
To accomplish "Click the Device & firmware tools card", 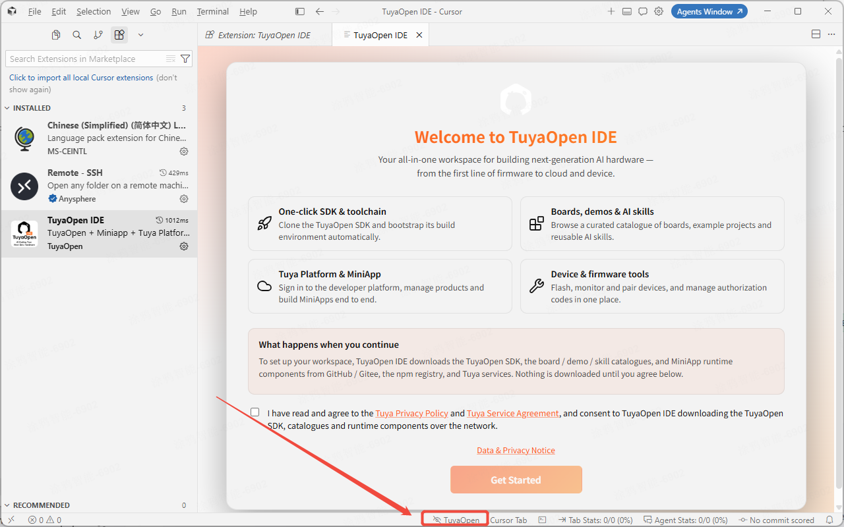I will [652, 286].
